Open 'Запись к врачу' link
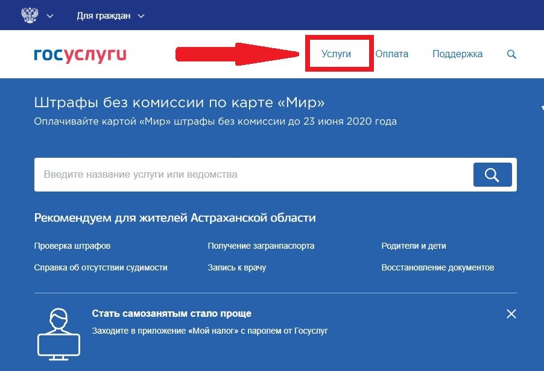Screen dimensions: 544x371 click(236, 267)
